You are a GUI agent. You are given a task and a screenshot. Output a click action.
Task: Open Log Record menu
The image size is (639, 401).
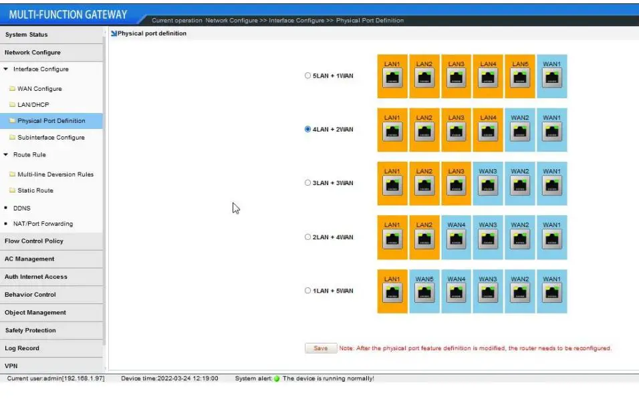[51, 348]
